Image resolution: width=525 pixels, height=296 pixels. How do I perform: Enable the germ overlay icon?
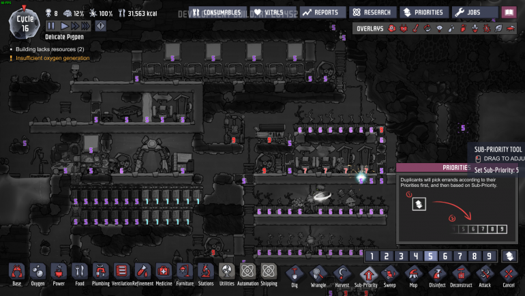point(487,29)
